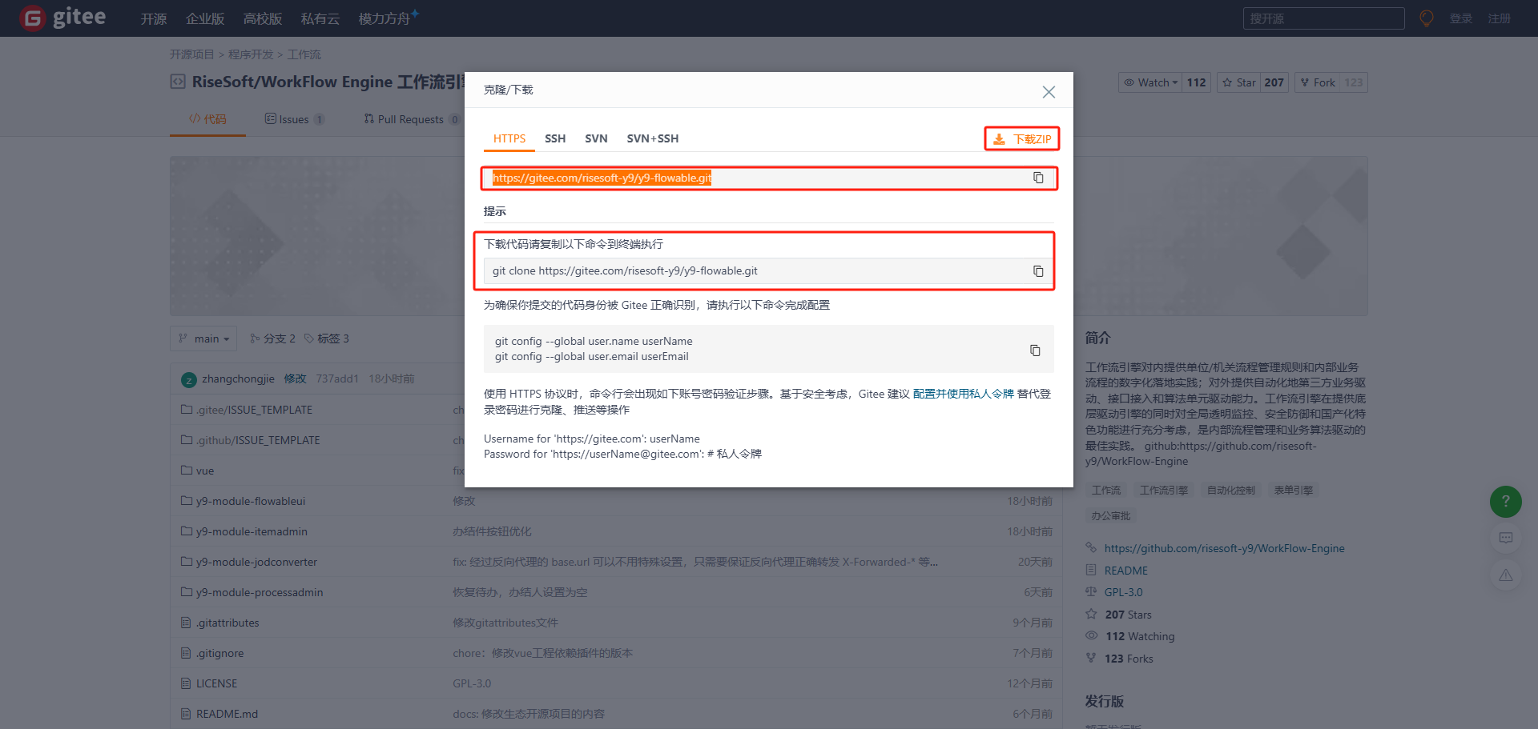The image size is (1538, 729).
Task: Click the 下载ZIP download button
Action: pyautogui.click(x=1022, y=138)
